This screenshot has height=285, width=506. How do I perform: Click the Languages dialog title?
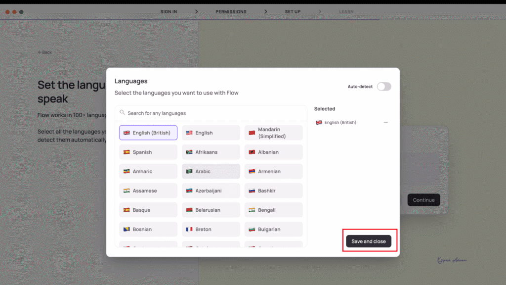(131, 81)
